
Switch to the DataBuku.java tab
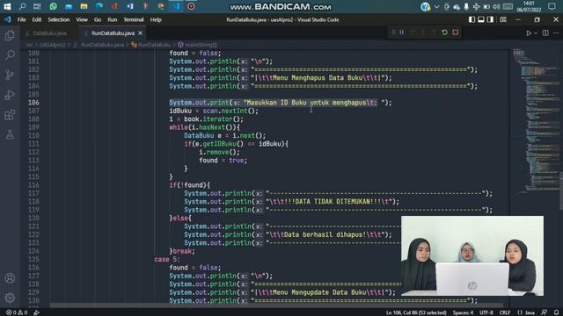(x=49, y=33)
